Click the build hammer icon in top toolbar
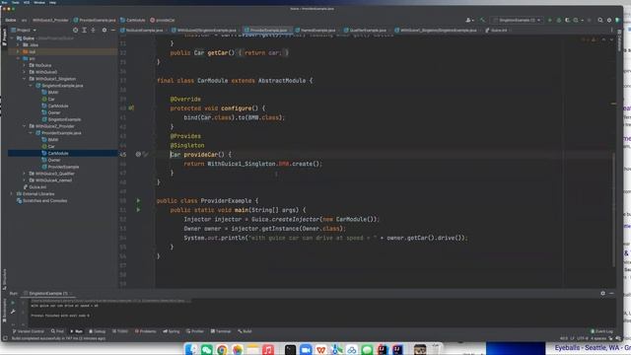The image size is (631, 355). coord(482,20)
